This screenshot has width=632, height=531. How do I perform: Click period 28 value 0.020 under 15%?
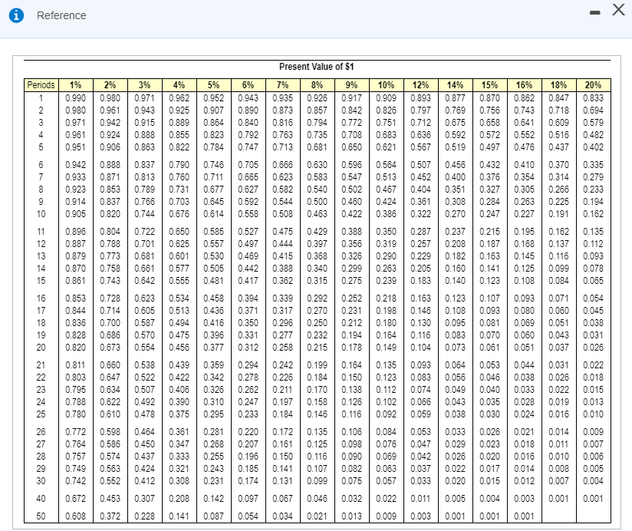[x=489, y=457]
